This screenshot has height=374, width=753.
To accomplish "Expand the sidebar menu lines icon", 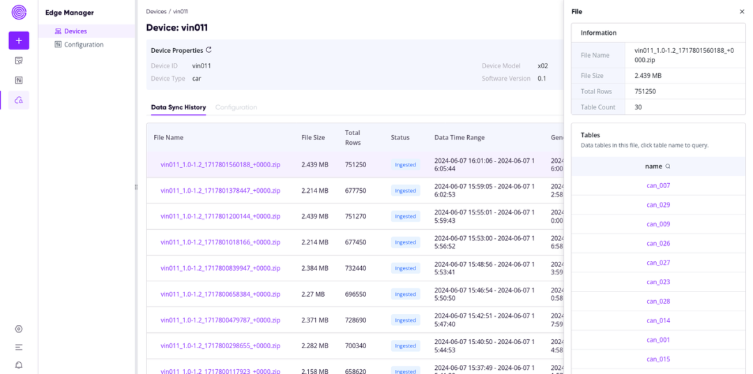I will pyautogui.click(x=19, y=347).
